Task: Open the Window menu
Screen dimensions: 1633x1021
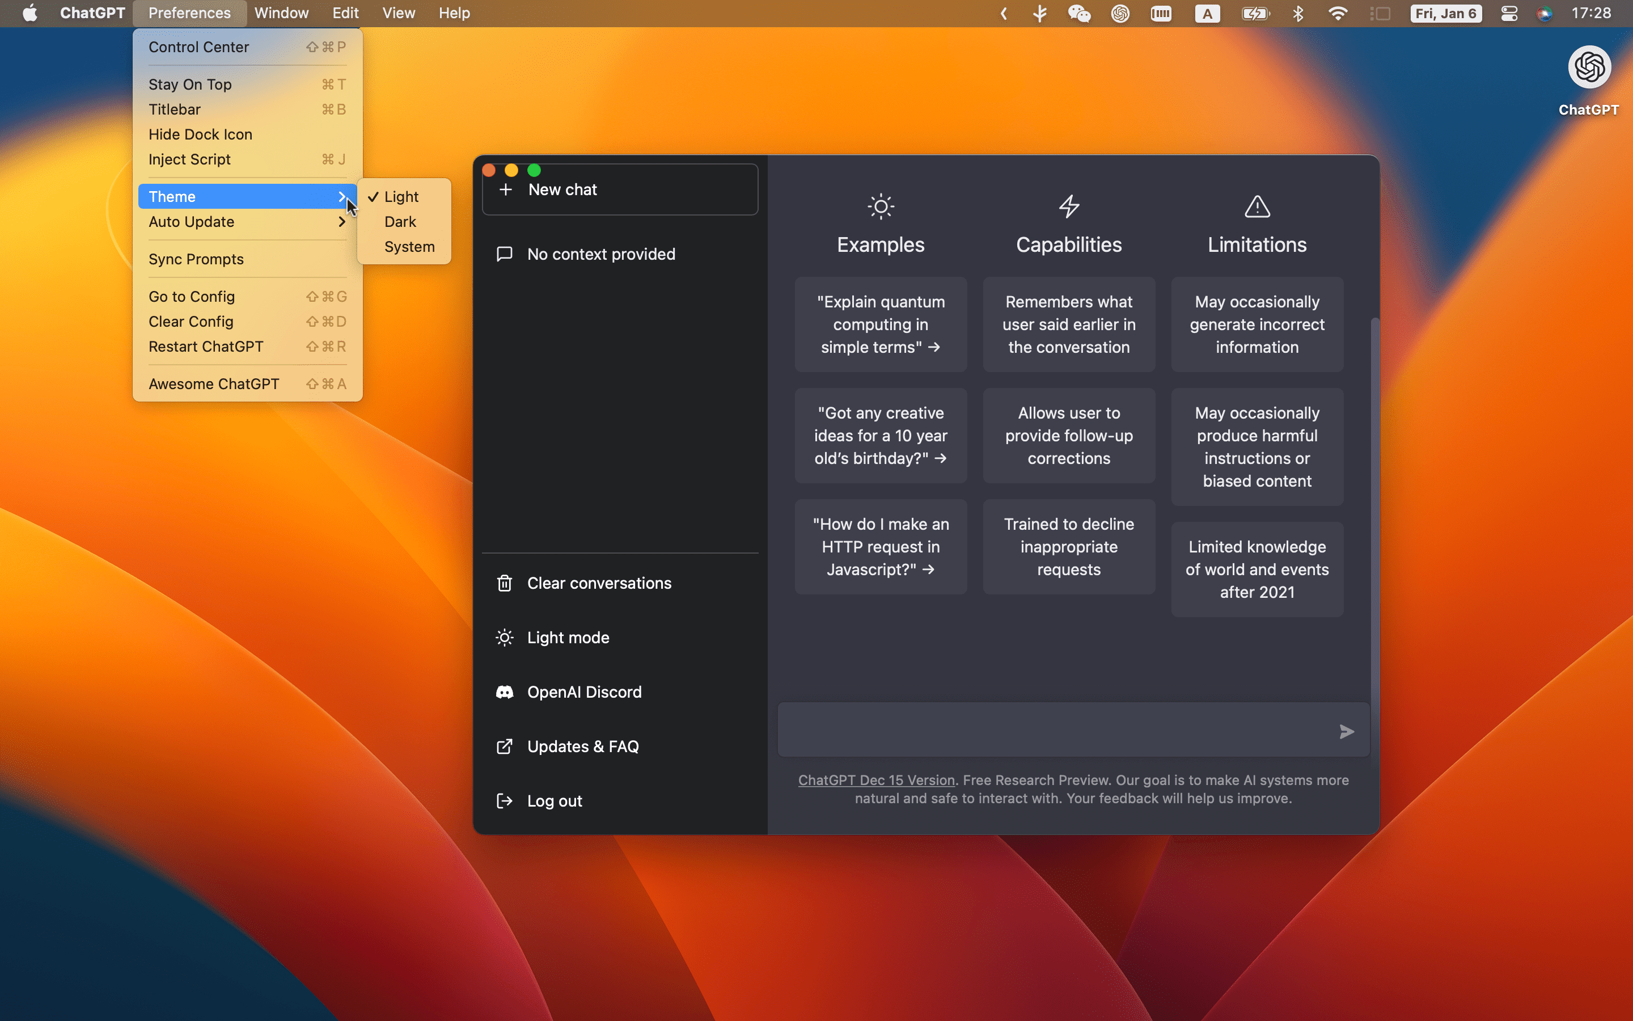Action: [281, 13]
